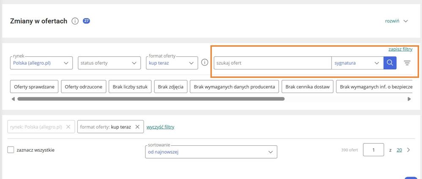
Task: Select the 'Oferty sprawdzane' quick filter
Action: coord(34,87)
